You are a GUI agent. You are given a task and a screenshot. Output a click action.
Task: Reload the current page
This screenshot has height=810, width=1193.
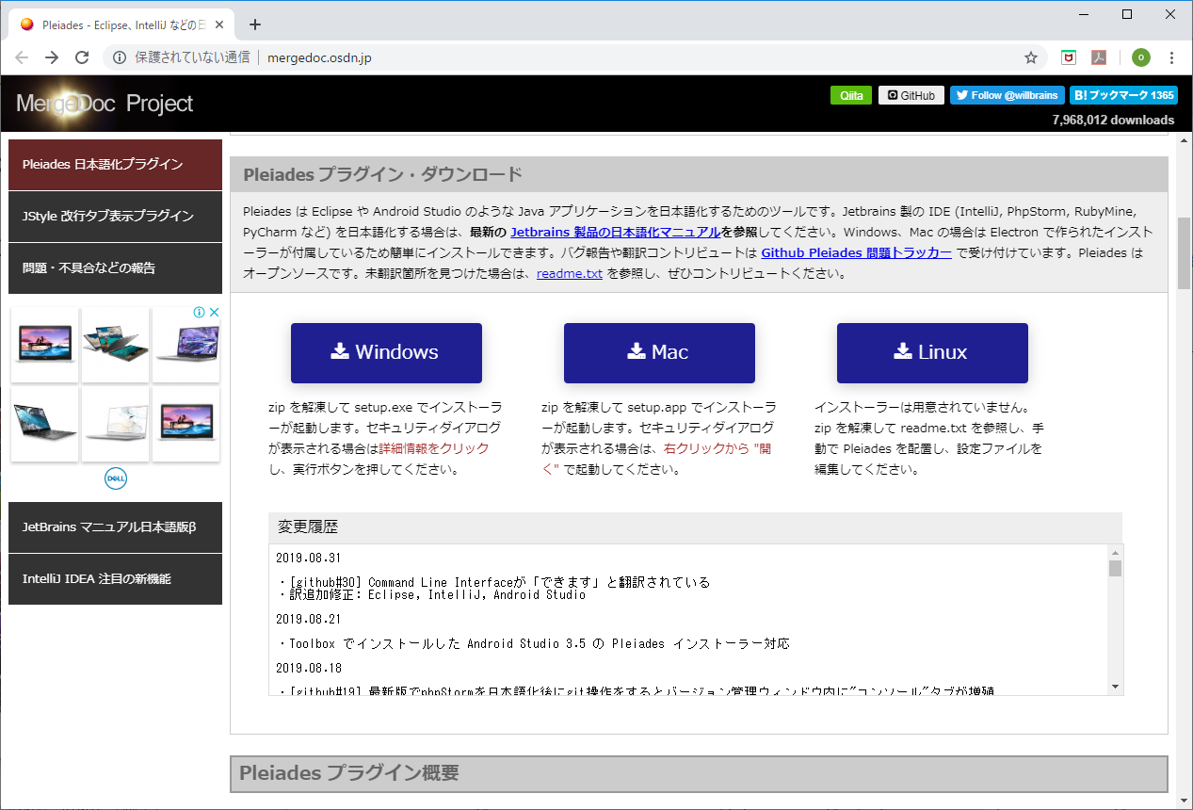coord(82,57)
